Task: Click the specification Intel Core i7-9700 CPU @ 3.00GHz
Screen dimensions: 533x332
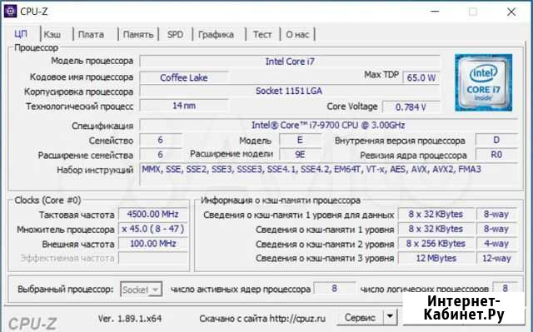Action: pos(328,126)
